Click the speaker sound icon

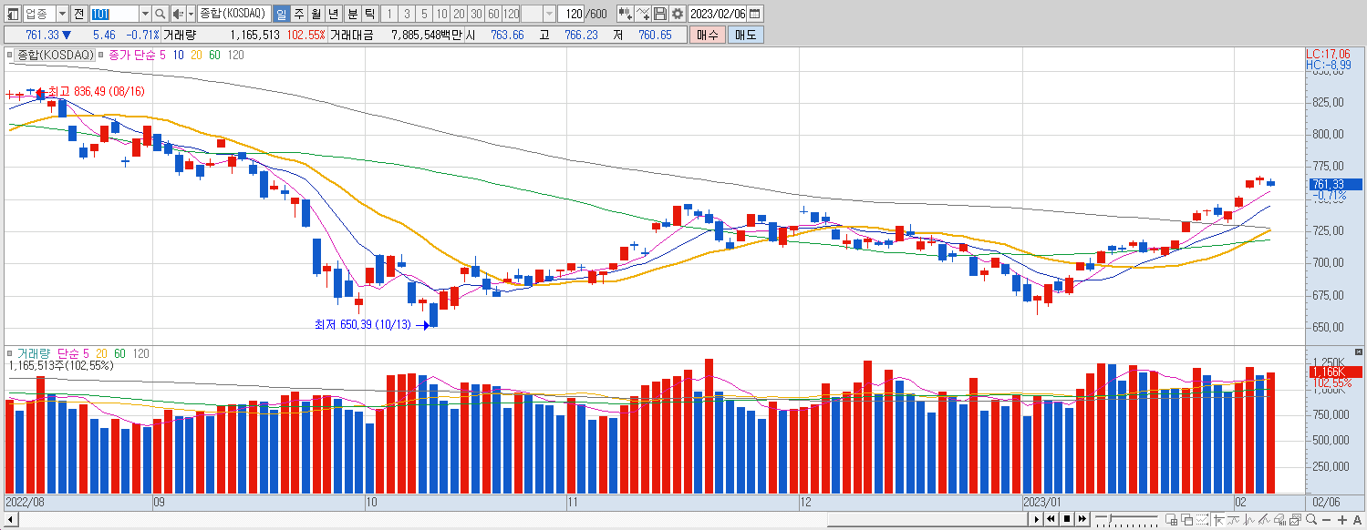click(177, 14)
